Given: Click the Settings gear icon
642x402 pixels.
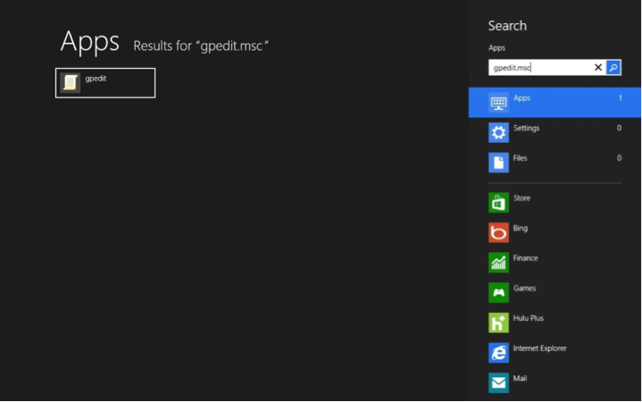Looking at the screenshot, I should click(x=499, y=132).
